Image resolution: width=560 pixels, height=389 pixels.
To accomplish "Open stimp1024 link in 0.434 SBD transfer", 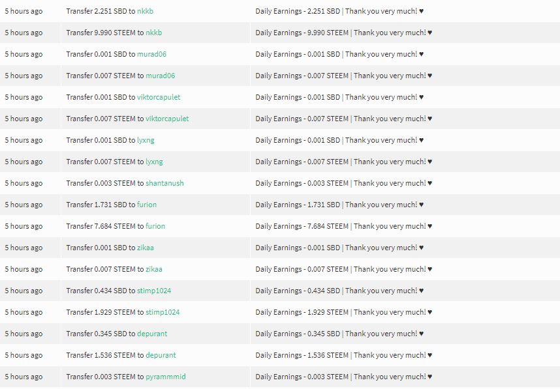I will click(154, 291).
